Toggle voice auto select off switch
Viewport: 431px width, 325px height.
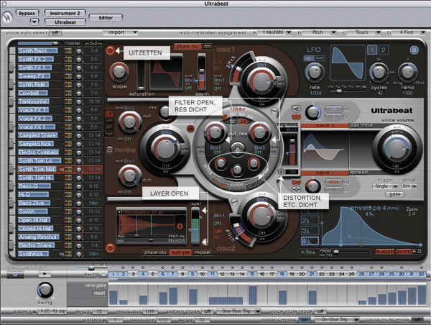coord(55,33)
